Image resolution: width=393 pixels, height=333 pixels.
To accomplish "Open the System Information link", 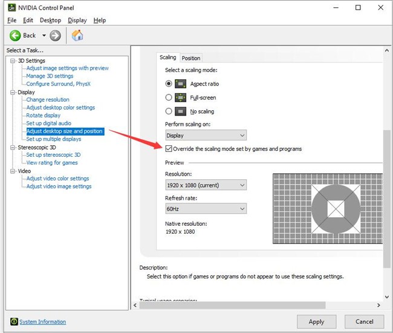I will click(x=42, y=321).
